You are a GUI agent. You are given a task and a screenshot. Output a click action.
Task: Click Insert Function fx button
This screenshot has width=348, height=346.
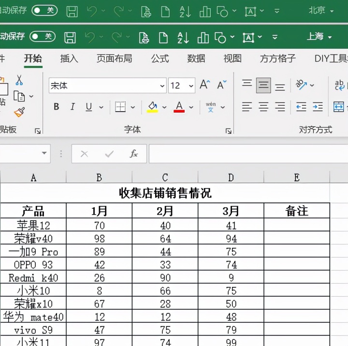pyautogui.click(x=133, y=154)
